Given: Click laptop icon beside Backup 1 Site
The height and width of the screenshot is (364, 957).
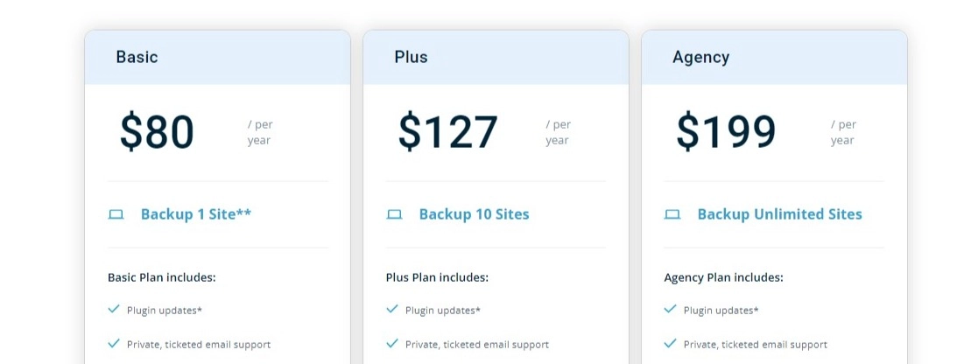Looking at the screenshot, I should coord(116,214).
